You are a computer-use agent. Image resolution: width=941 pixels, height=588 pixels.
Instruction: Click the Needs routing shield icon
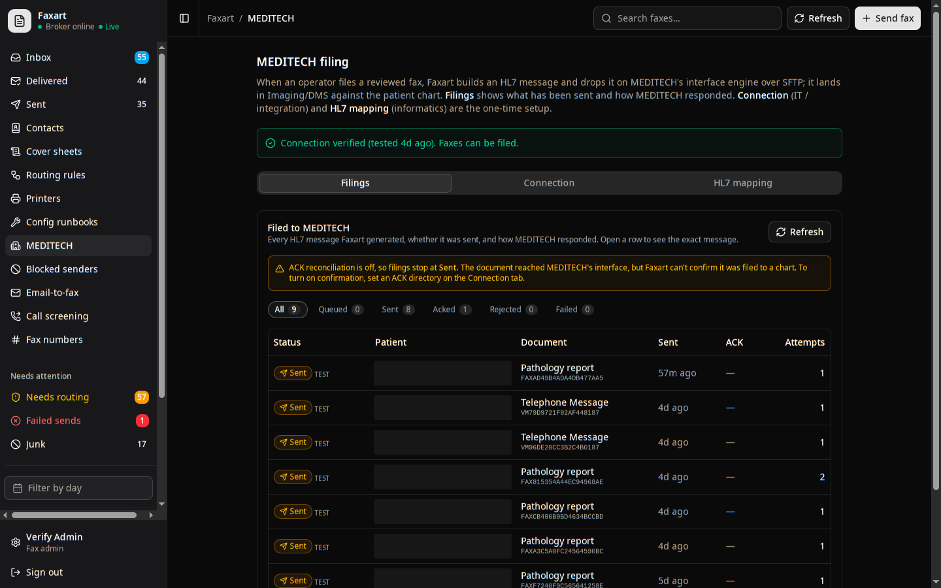tap(16, 397)
